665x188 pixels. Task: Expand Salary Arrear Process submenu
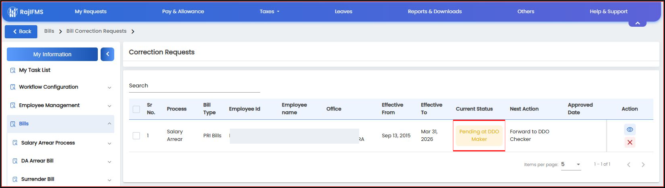[61, 143]
